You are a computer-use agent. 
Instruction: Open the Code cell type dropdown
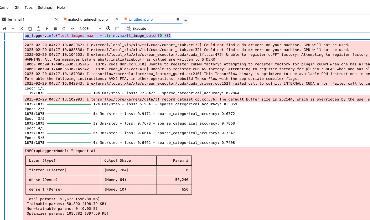(90, 28)
